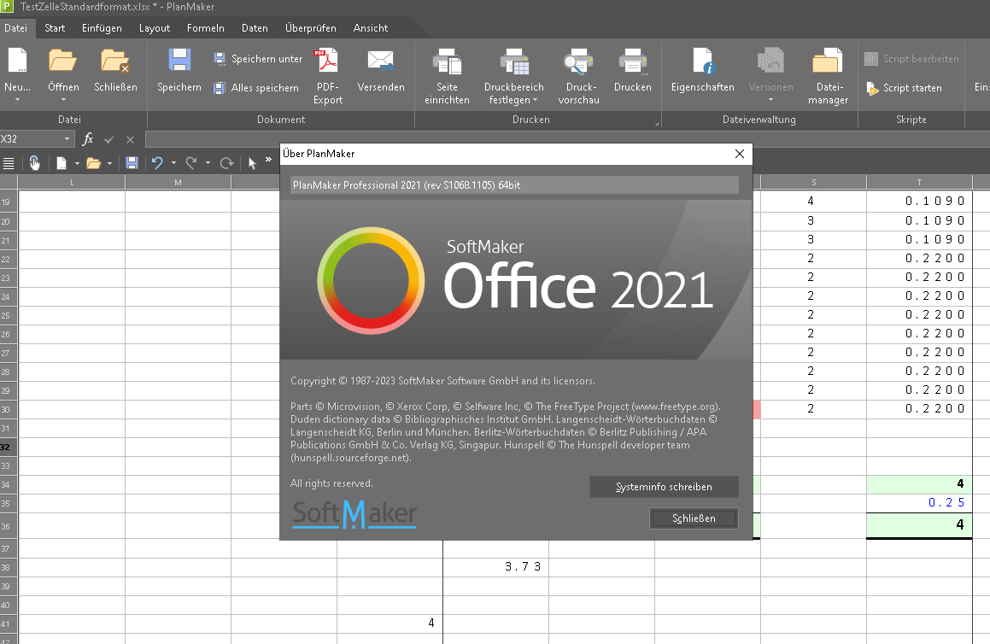Switch to the Layout ribbon tab
990x644 pixels.
click(154, 28)
